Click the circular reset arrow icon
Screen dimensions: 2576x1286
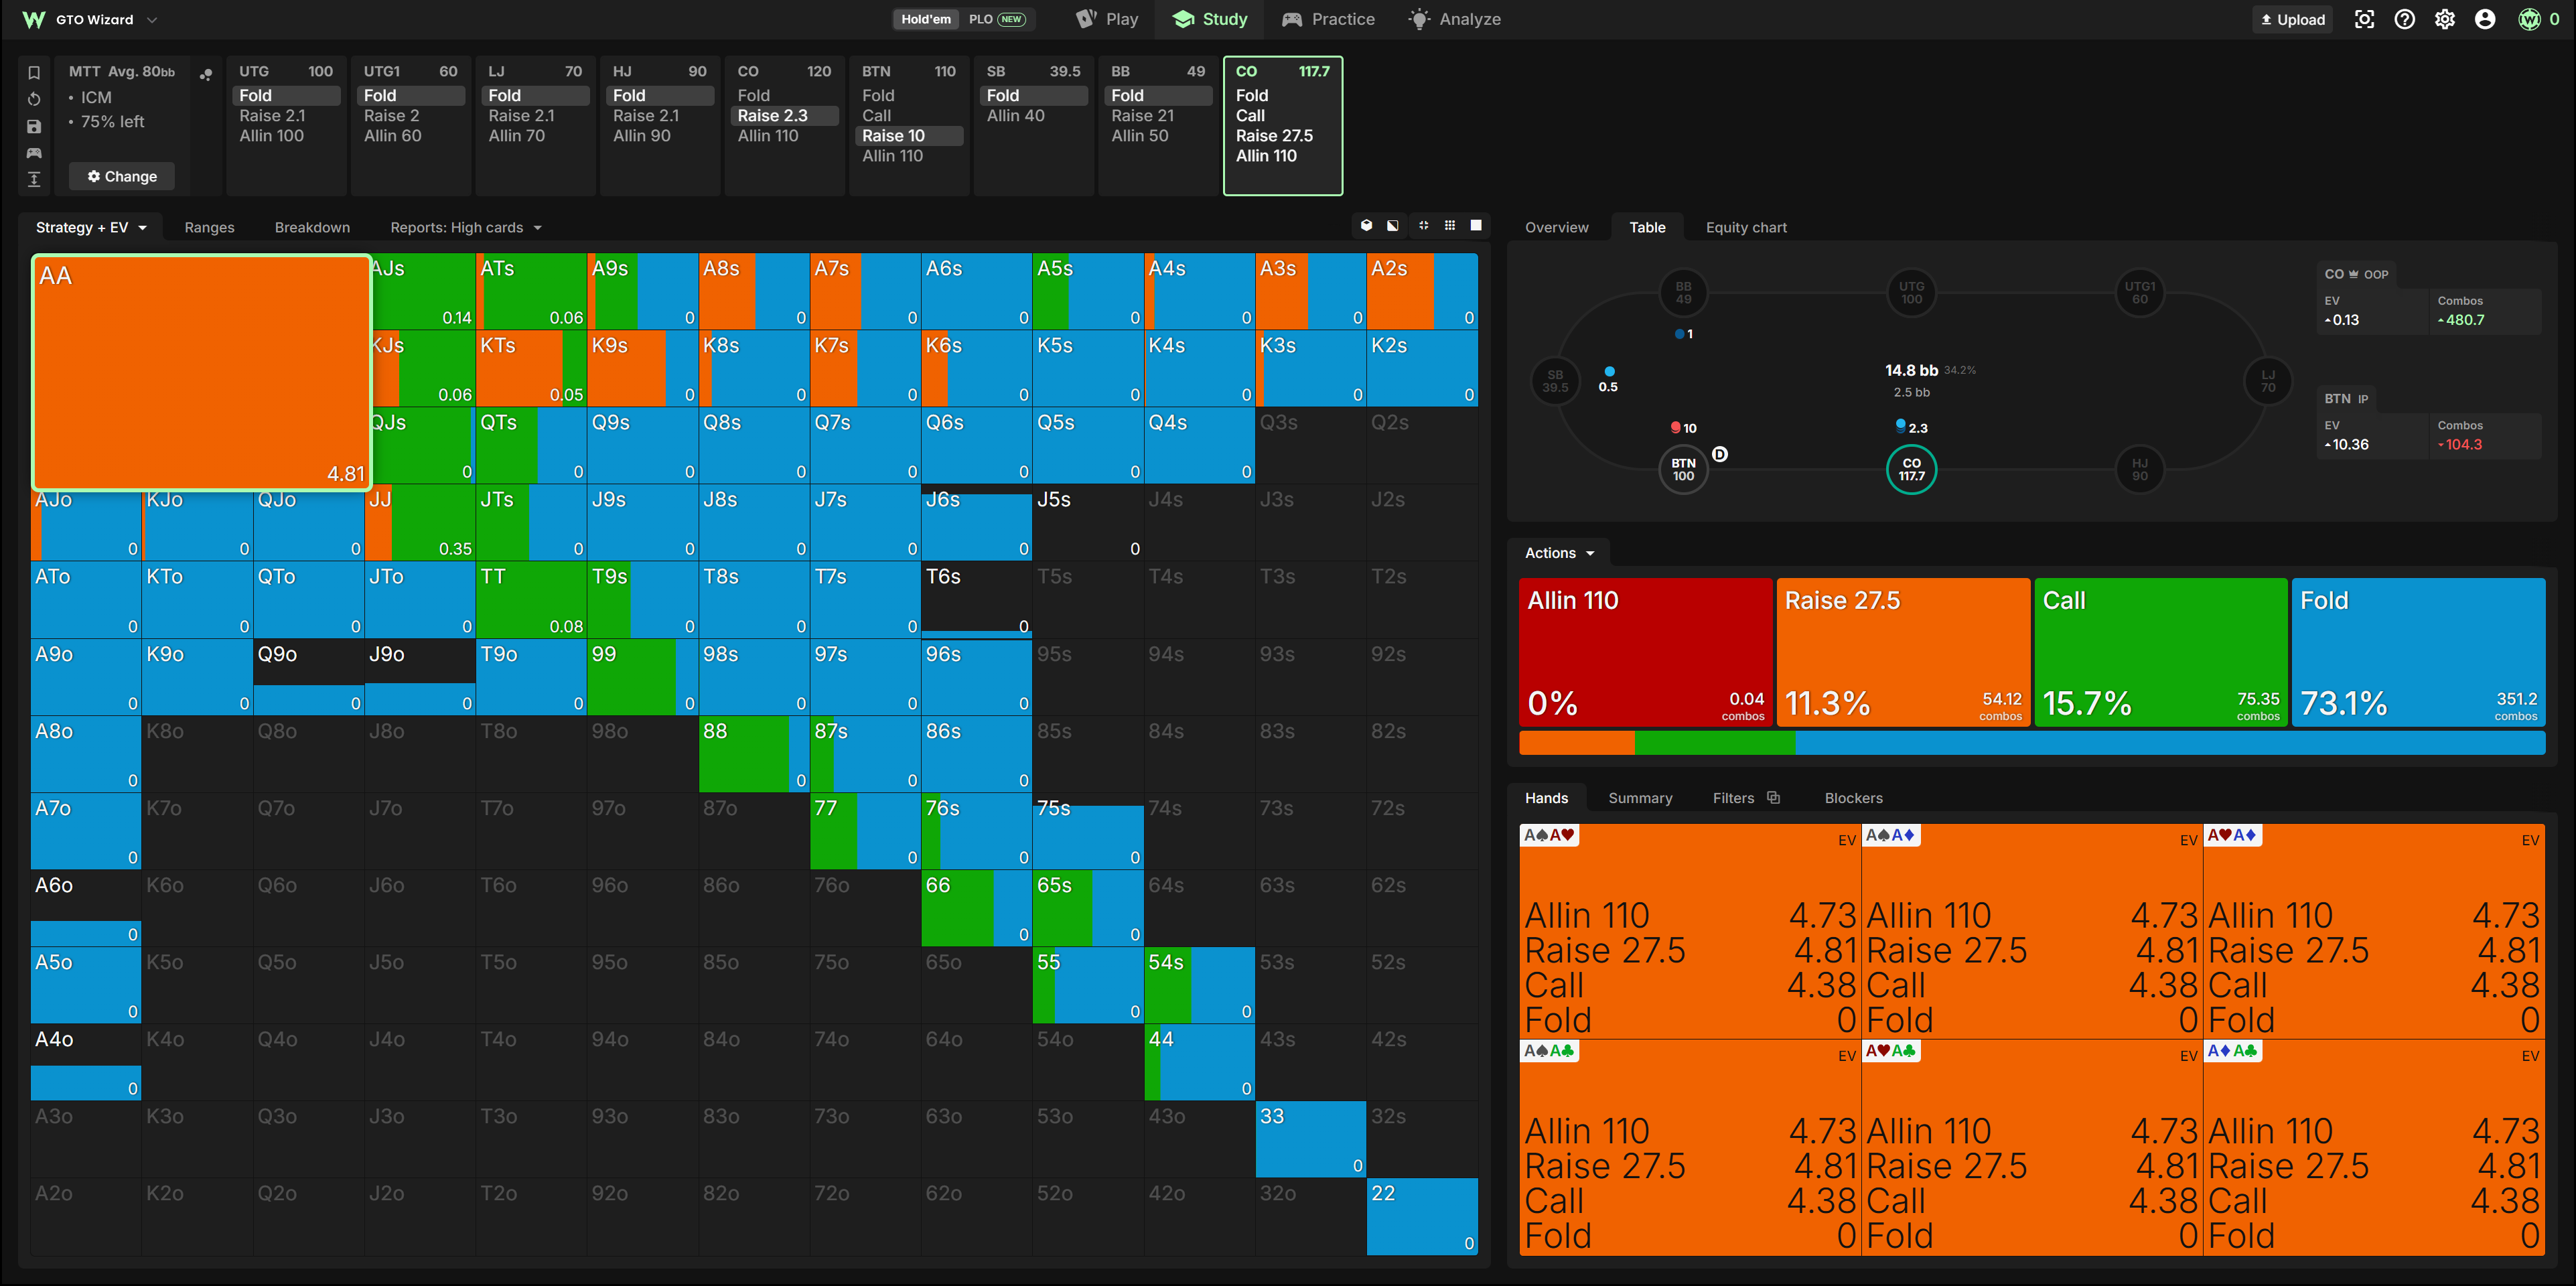coord(34,99)
